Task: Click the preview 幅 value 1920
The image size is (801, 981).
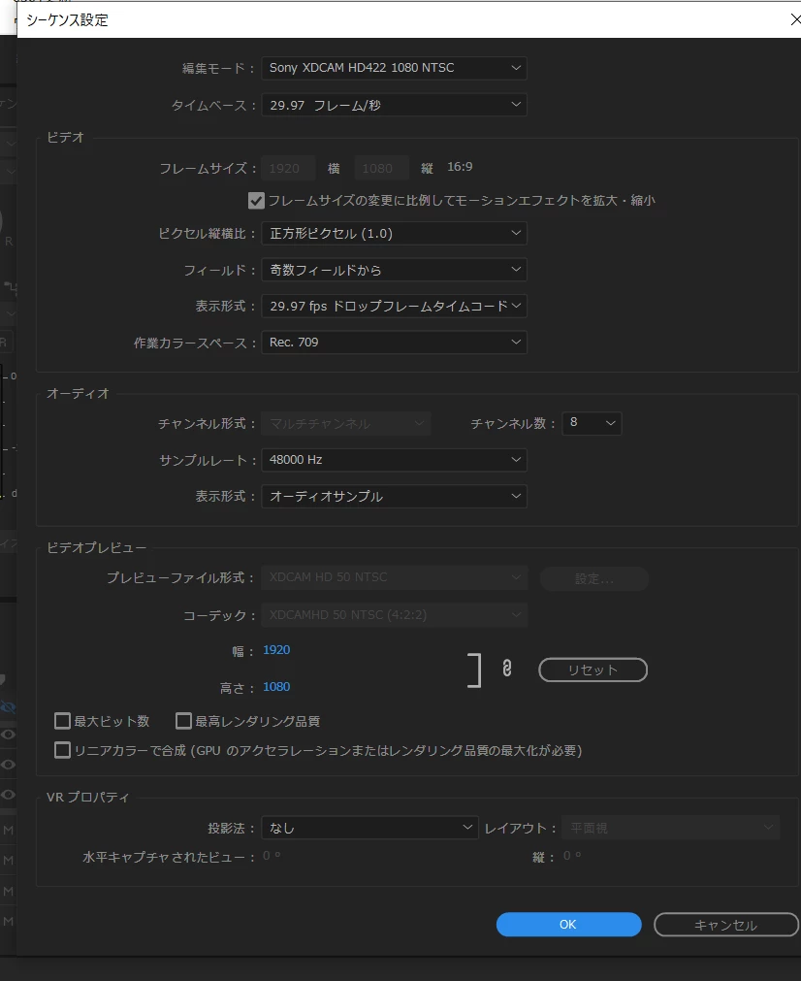Action: click(x=276, y=650)
